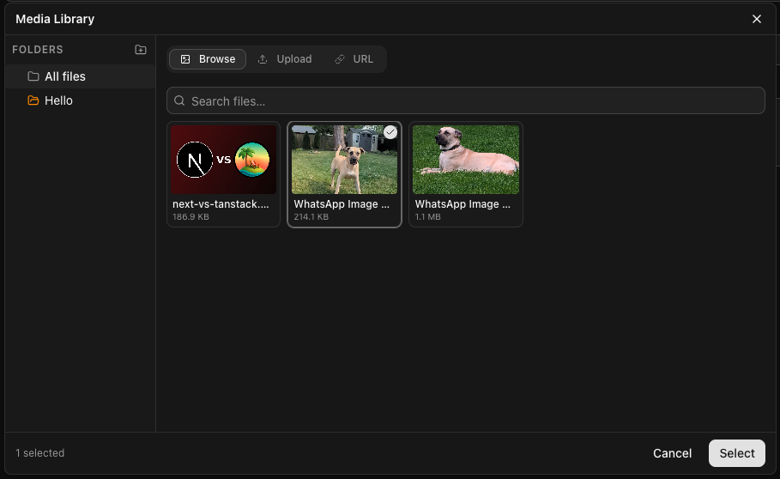Focus the Search files input field
Screen dimensions: 780x479
tap(472, 101)
